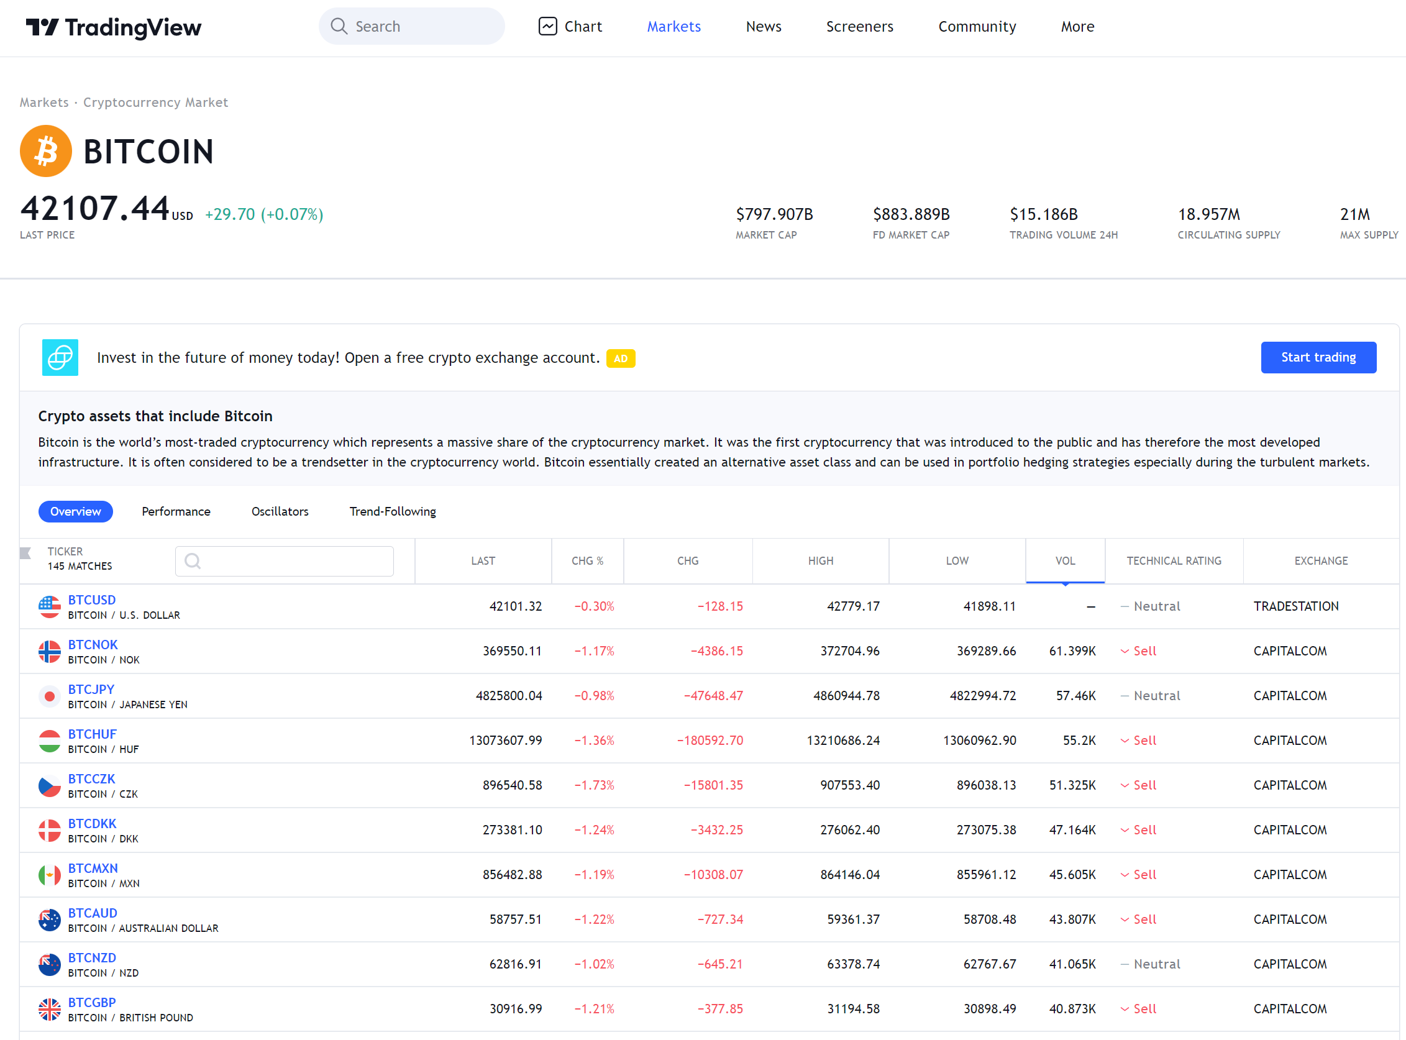Click the BTCGBP British flag icon
The height and width of the screenshot is (1040, 1406).
[x=50, y=1009]
